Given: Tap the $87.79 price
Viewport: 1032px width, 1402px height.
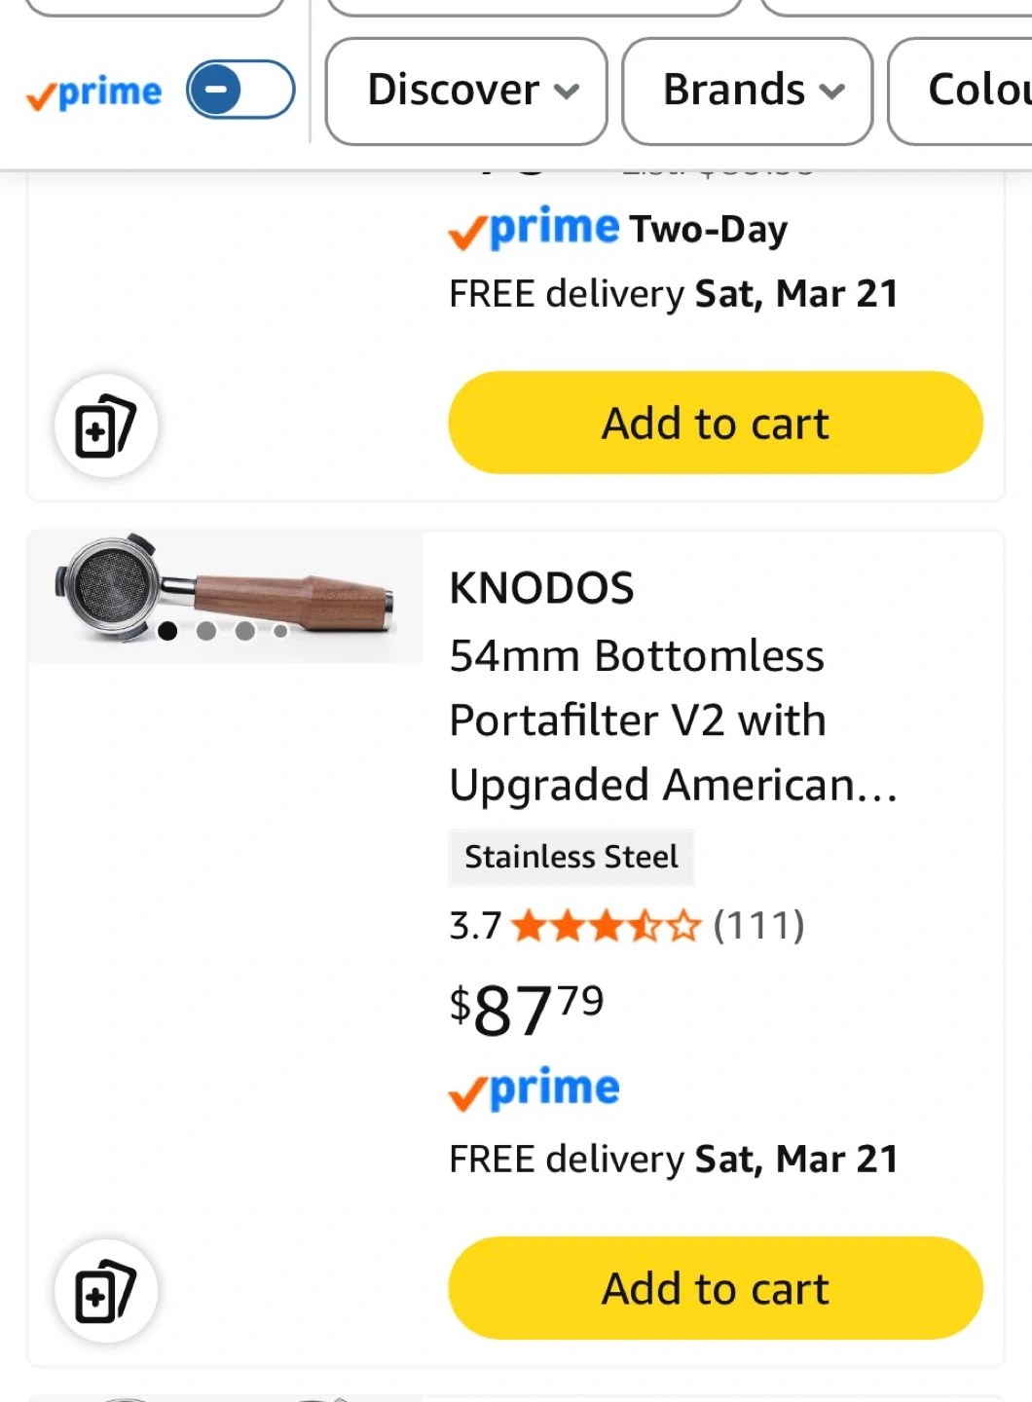Looking at the screenshot, I should 527,1009.
